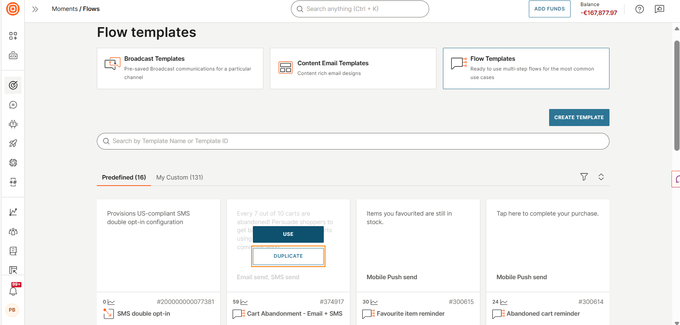
Task: Open the document list icon in sidebar
Action: [x=13, y=251]
